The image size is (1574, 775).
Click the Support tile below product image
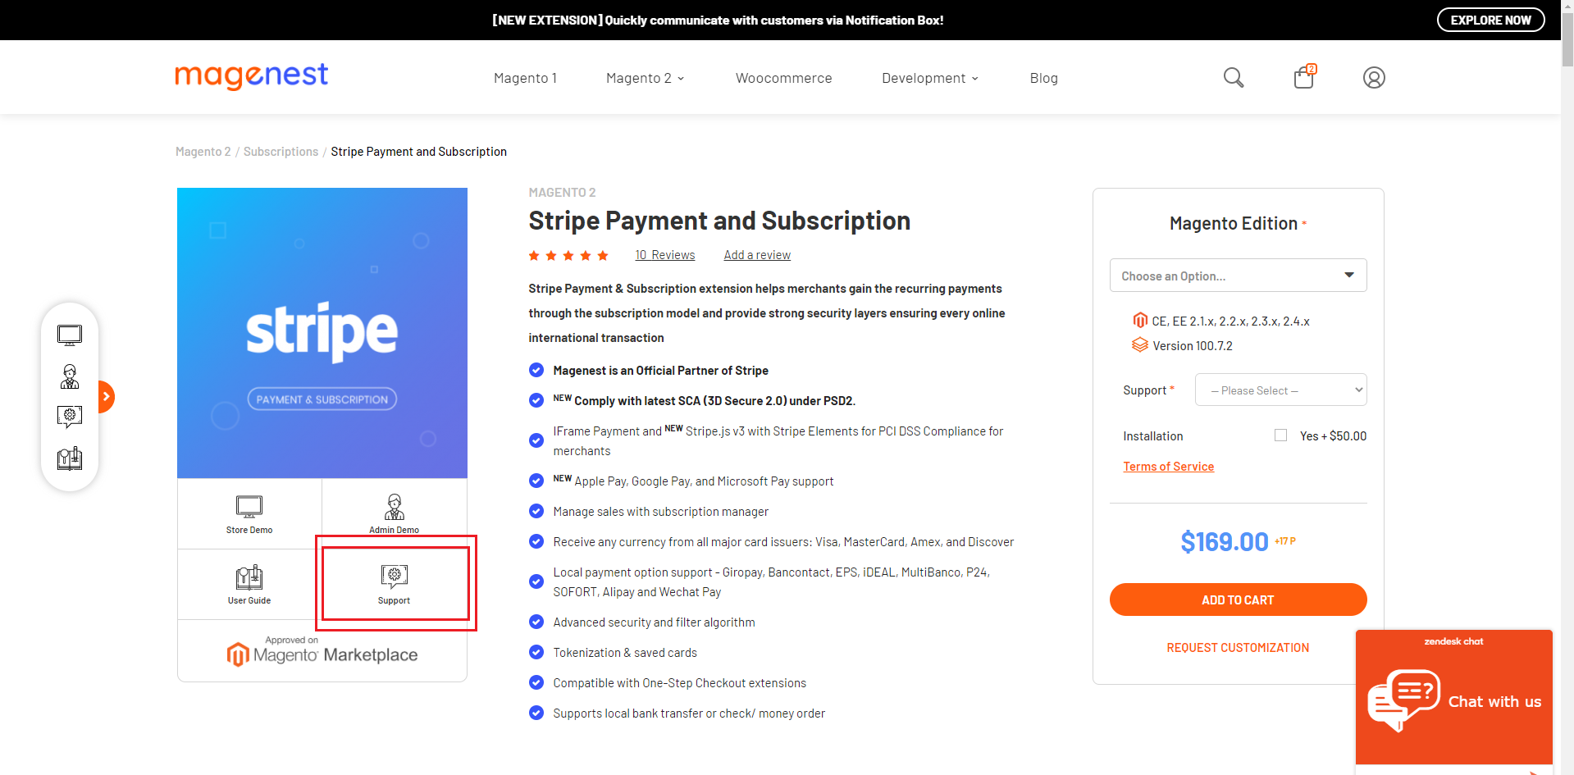click(395, 585)
